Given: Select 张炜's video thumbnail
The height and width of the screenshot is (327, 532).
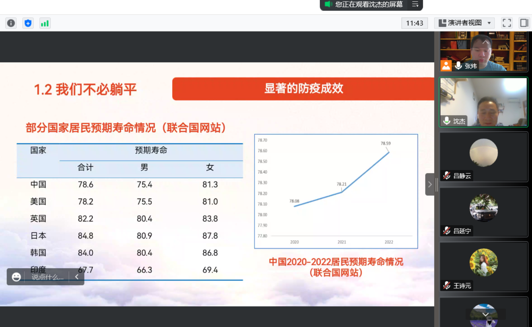Looking at the screenshot, I should pyautogui.click(x=484, y=51).
